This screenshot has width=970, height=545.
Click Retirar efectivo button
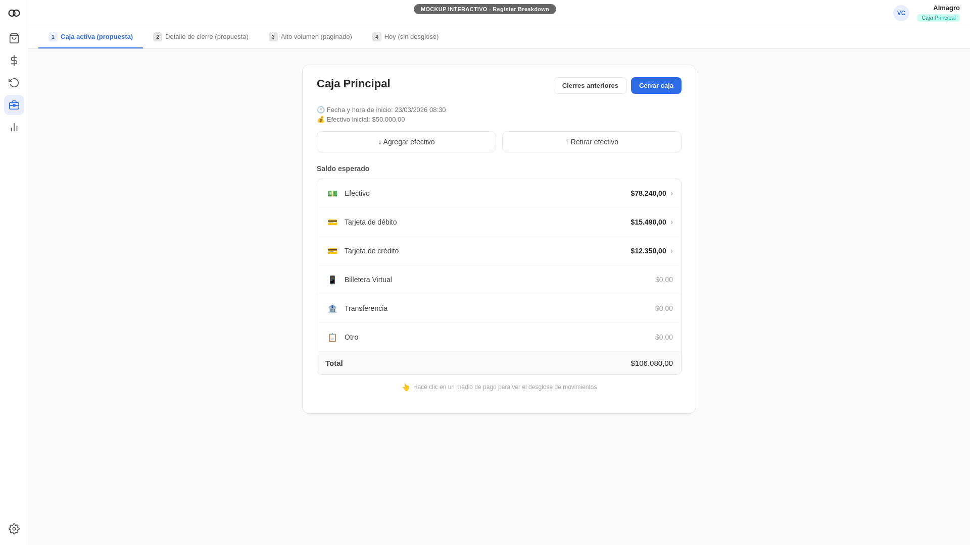(592, 142)
